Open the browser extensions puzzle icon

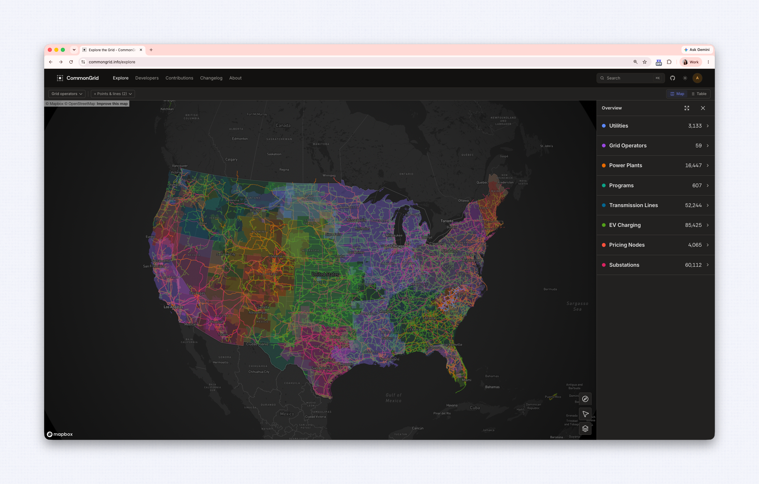[x=669, y=62]
